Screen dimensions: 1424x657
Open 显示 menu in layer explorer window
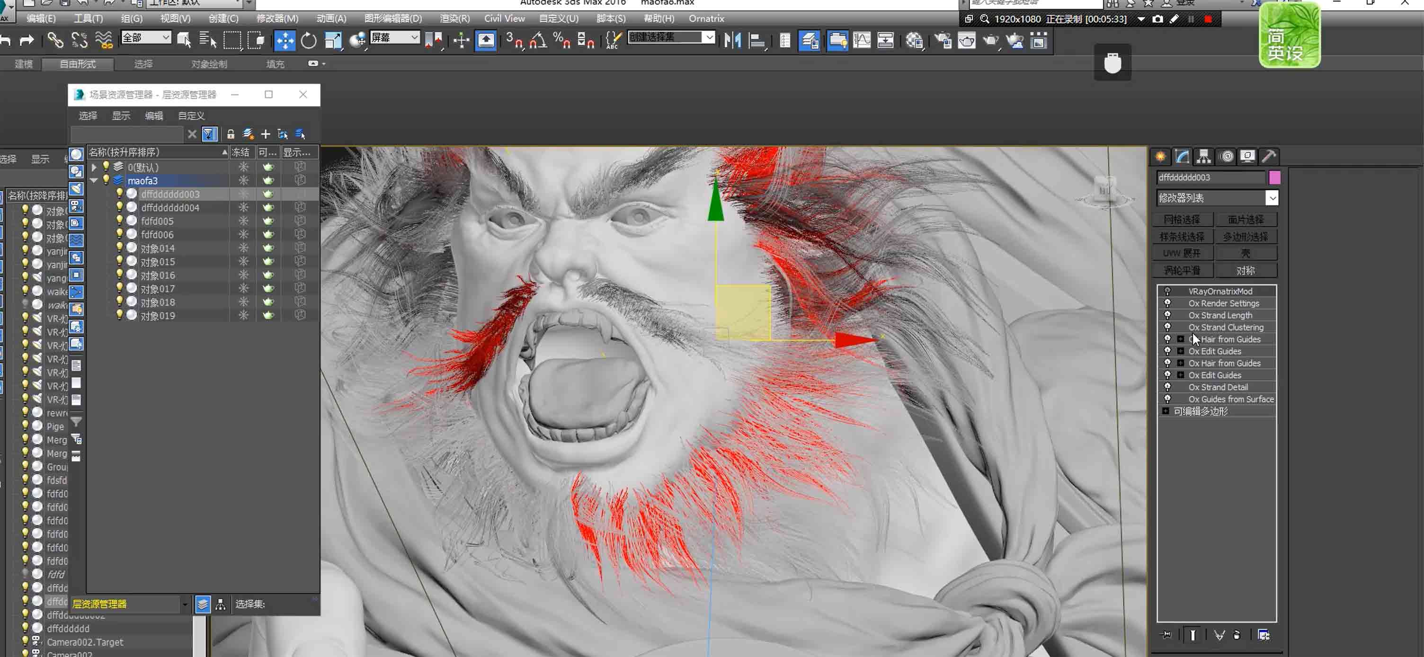pyautogui.click(x=121, y=115)
